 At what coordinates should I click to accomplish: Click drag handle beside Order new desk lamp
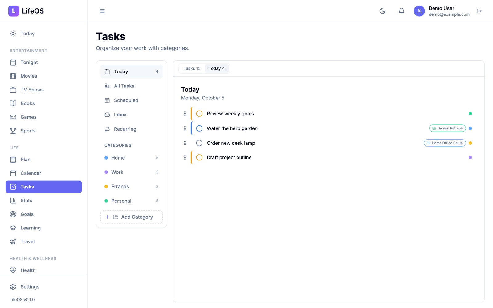(x=185, y=143)
